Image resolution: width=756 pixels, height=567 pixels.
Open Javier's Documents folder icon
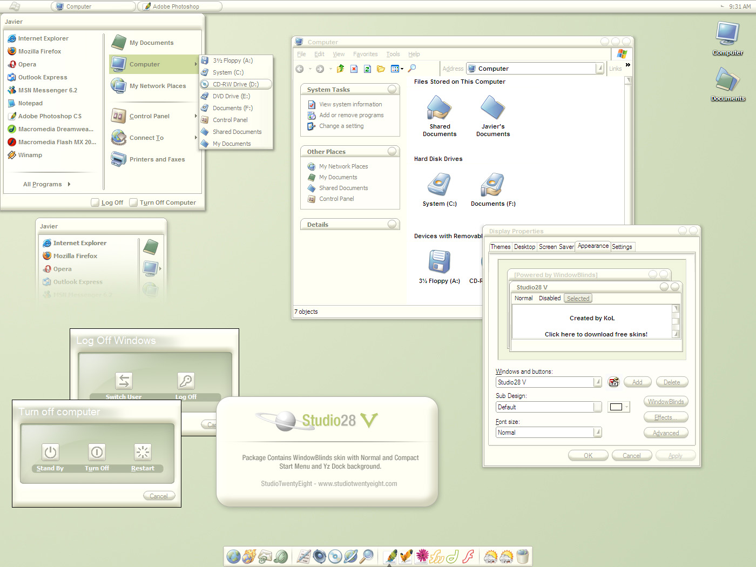pyautogui.click(x=492, y=108)
